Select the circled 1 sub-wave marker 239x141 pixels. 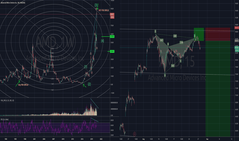tap(91, 54)
